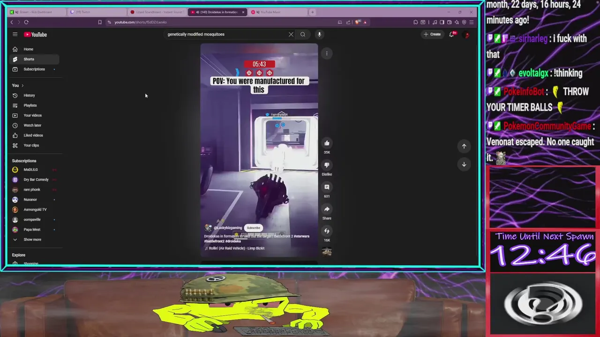Start voice search with microphone icon
The height and width of the screenshot is (337, 600).
[319, 34]
